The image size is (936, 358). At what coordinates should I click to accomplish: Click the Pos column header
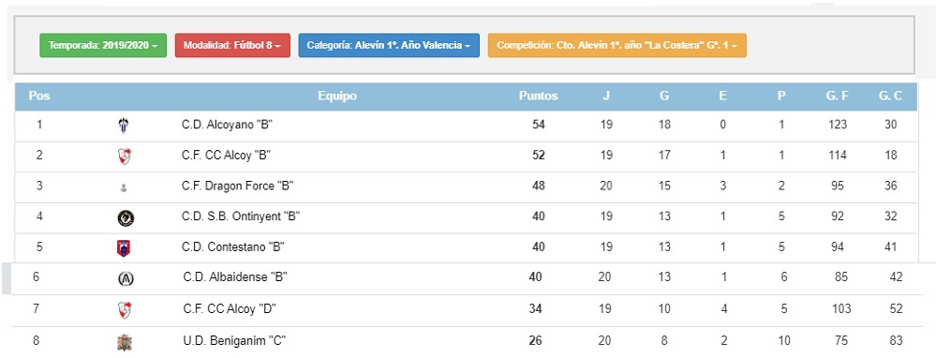39,97
